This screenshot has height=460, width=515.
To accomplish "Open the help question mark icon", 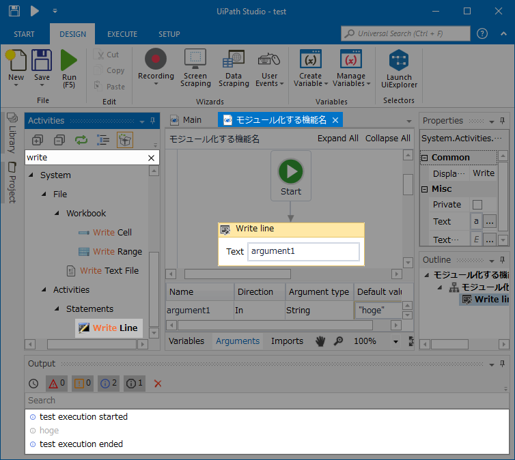I will coord(482,33).
